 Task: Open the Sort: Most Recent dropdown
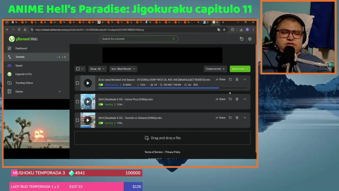(x=123, y=69)
